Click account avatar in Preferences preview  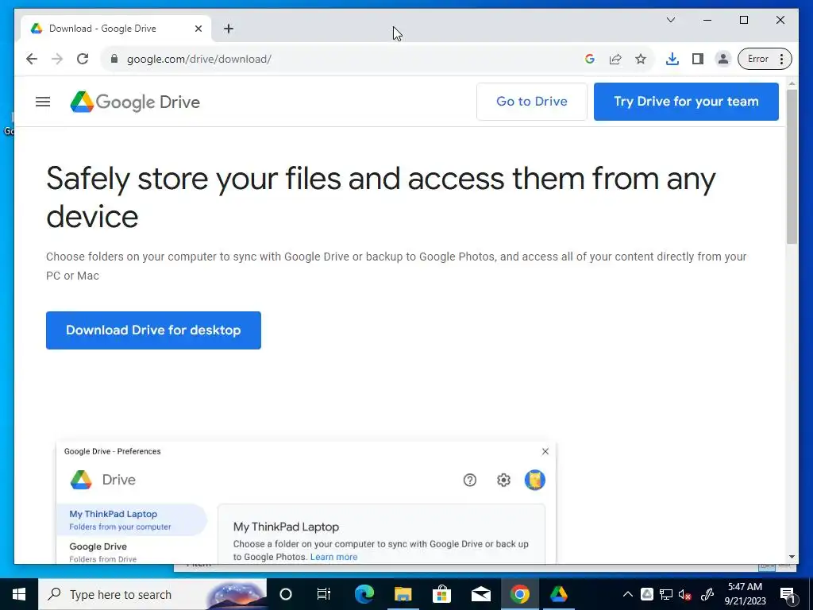tap(534, 480)
